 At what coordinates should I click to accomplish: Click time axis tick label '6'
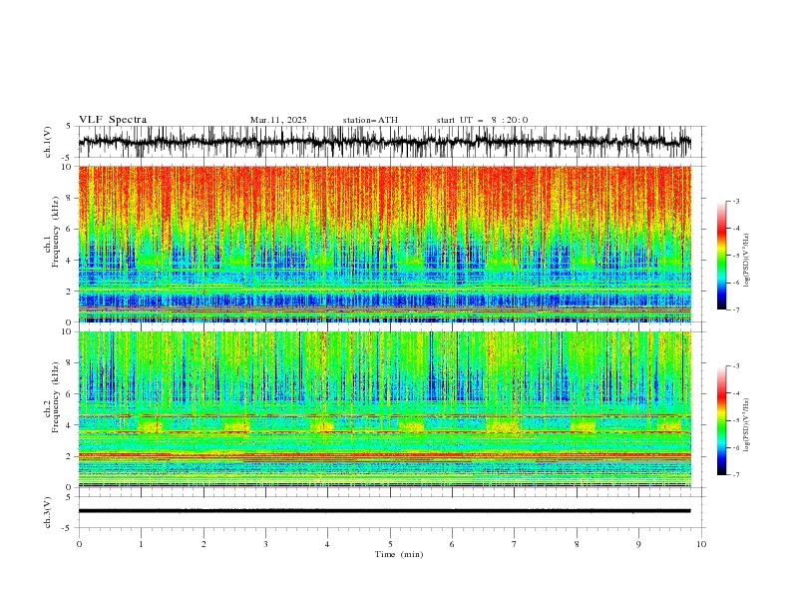tap(452, 544)
